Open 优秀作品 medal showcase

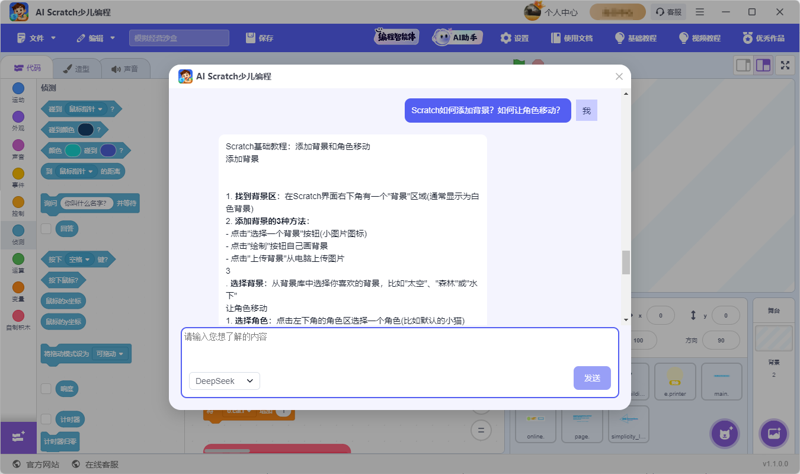[763, 38]
